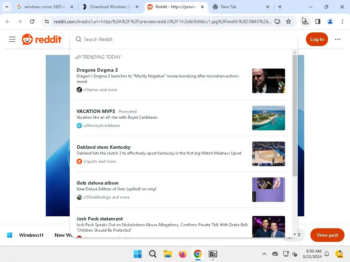Click the Josh Peck thumbnail image
The height and width of the screenshot is (262, 350).
click(269, 227)
